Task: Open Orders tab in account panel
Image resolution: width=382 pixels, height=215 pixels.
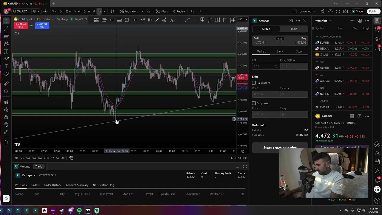Action: pyautogui.click(x=35, y=185)
